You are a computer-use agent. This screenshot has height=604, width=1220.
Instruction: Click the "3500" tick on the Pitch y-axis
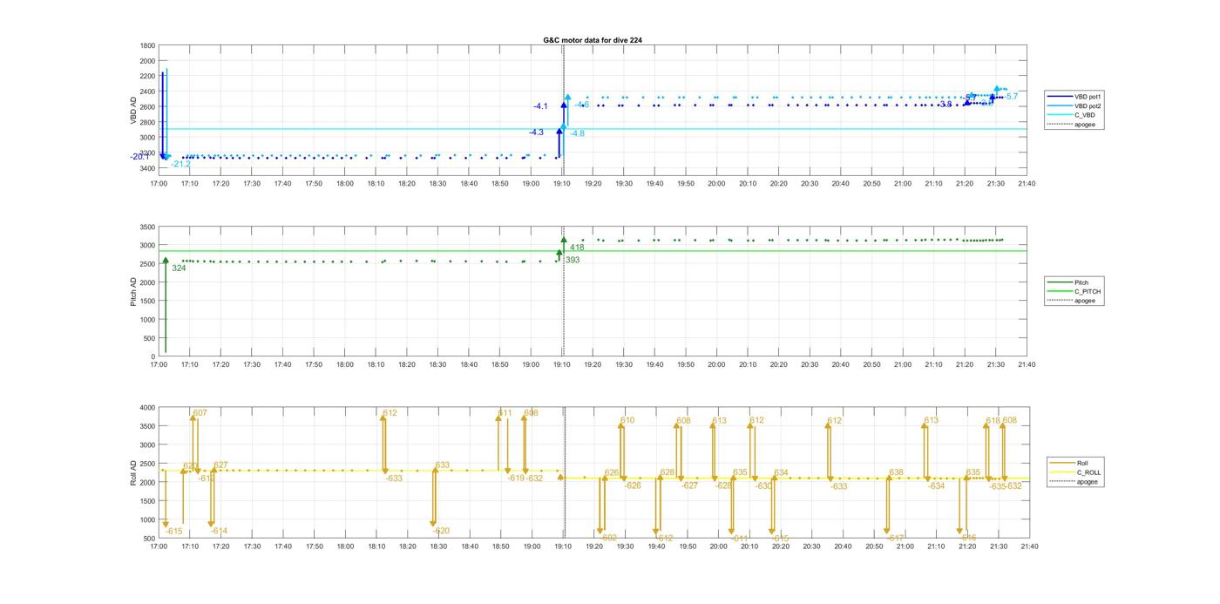[148, 227]
